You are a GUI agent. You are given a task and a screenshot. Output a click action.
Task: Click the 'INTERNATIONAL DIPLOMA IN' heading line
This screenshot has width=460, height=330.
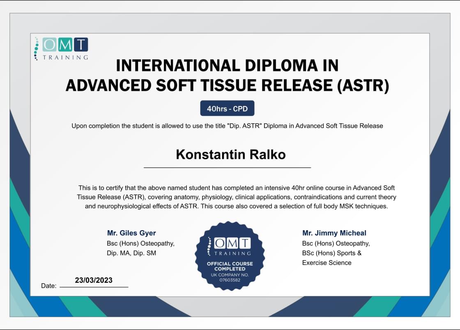[227, 66]
